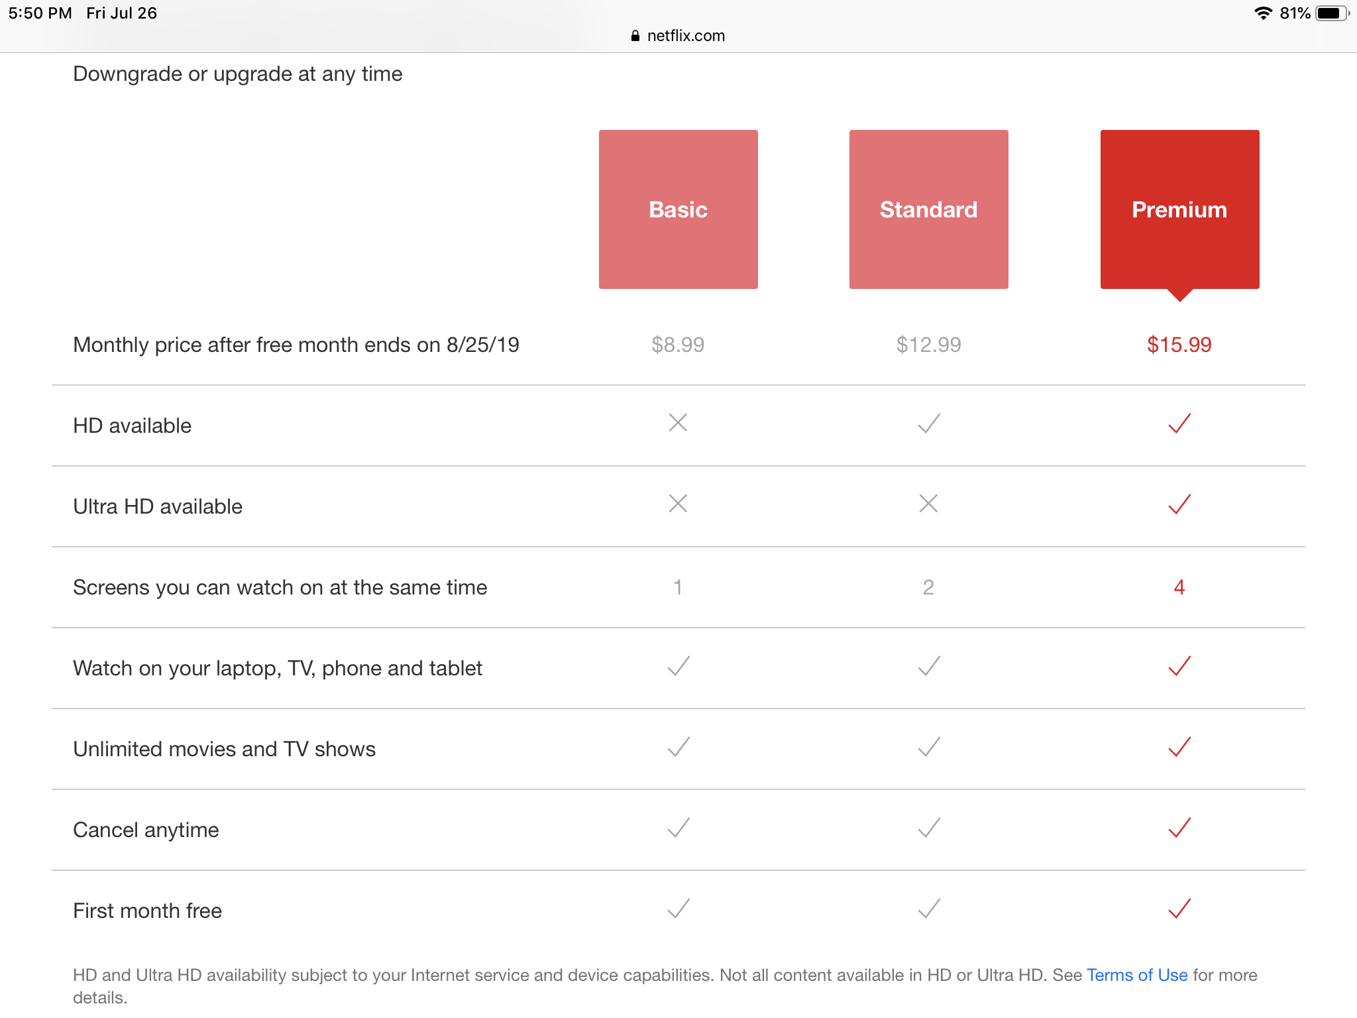Viewport: 1357px width, 1018px height.
Task: Click Premium's First month free checkmark
Action: (x=1179, y=909)
